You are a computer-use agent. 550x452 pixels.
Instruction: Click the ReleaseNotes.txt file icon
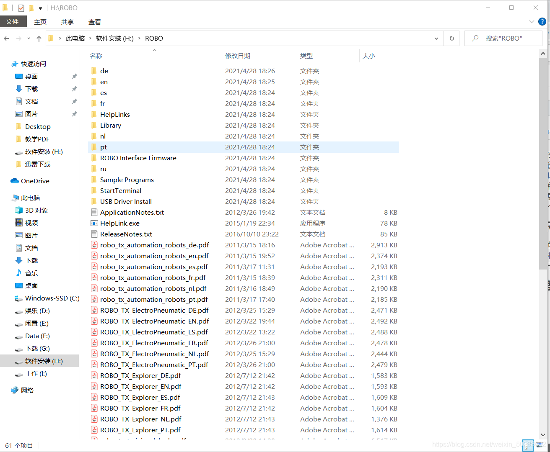94,234
